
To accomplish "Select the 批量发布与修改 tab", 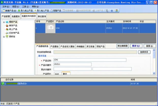I will tap(29, 16).
